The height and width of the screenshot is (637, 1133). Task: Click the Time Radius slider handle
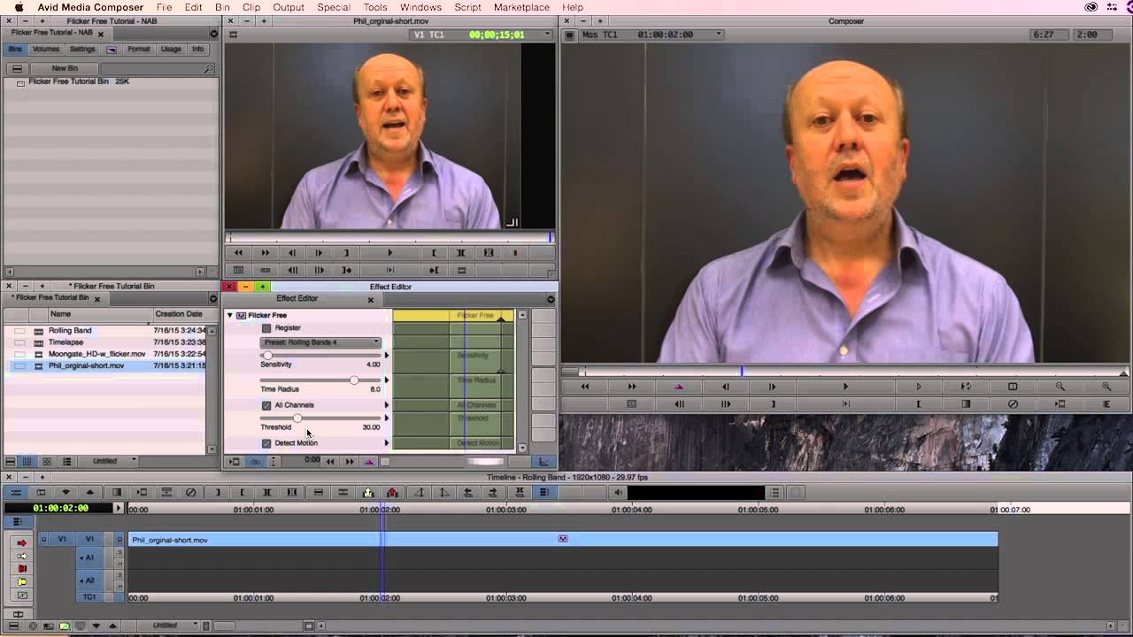[354, 380]
